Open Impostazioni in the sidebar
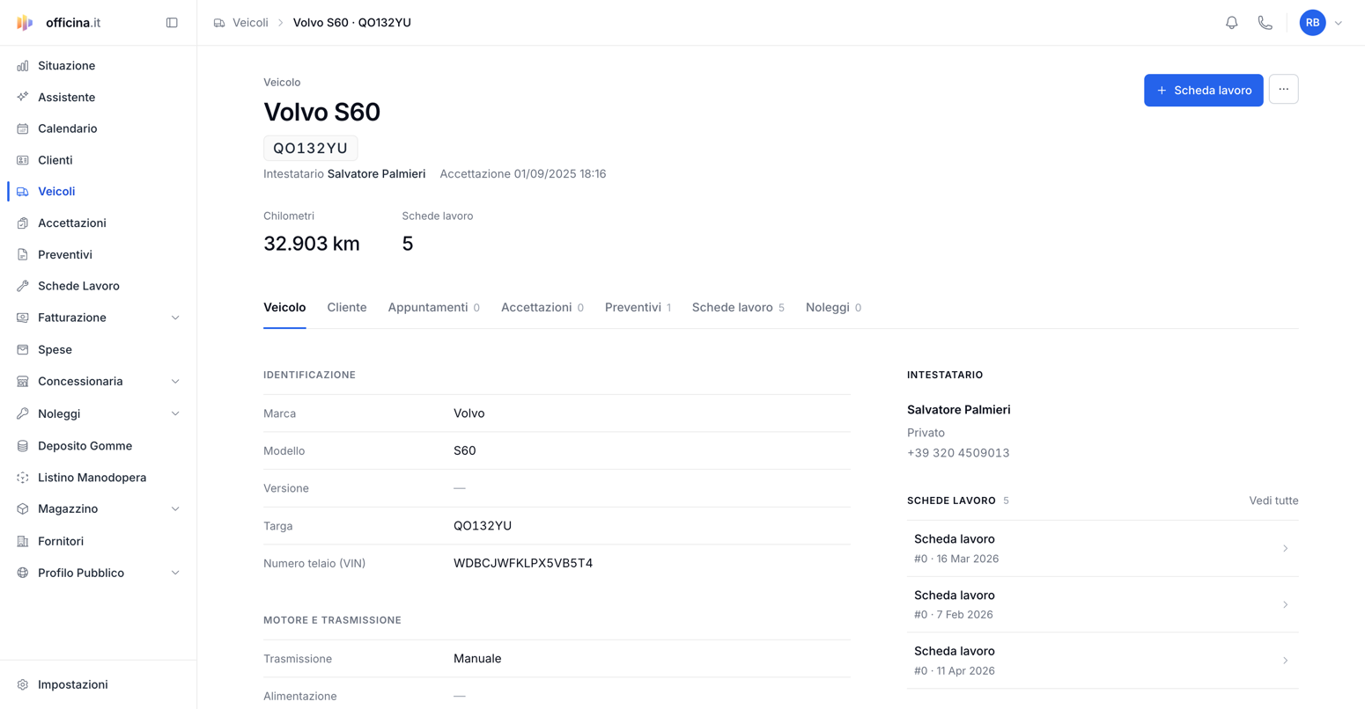 click(73, 684)
